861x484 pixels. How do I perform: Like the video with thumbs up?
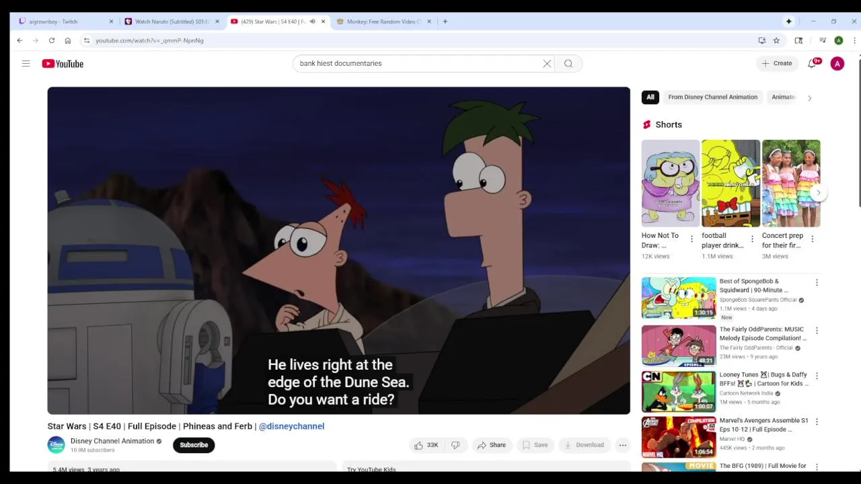pos(426,445)
